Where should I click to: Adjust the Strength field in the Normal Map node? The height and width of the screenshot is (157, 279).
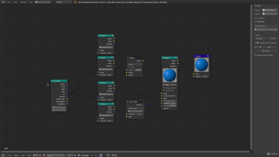pos(135,114)
